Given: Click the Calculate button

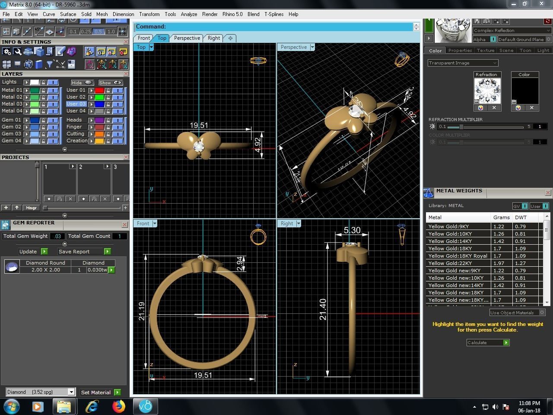Looking at the screenshot, I should coord(488,342).
